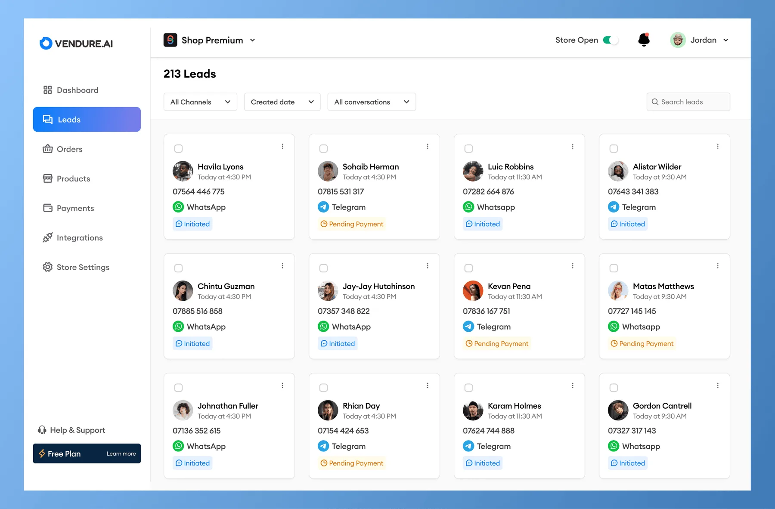Open more options for Sohaib Herman card
This screenshot has height=509, width=775.
click(428, 146)
